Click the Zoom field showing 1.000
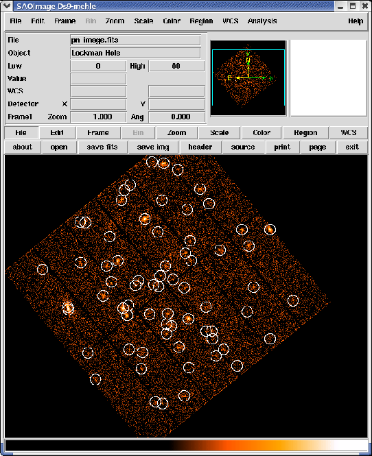This screenshot has width=372, height=456. (98, 117)
